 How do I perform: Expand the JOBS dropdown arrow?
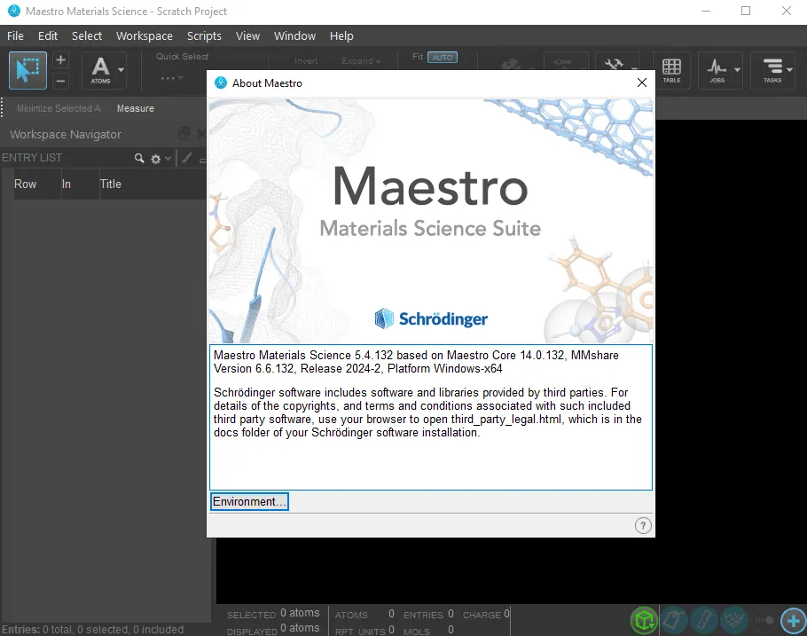(x=737, y=70)
